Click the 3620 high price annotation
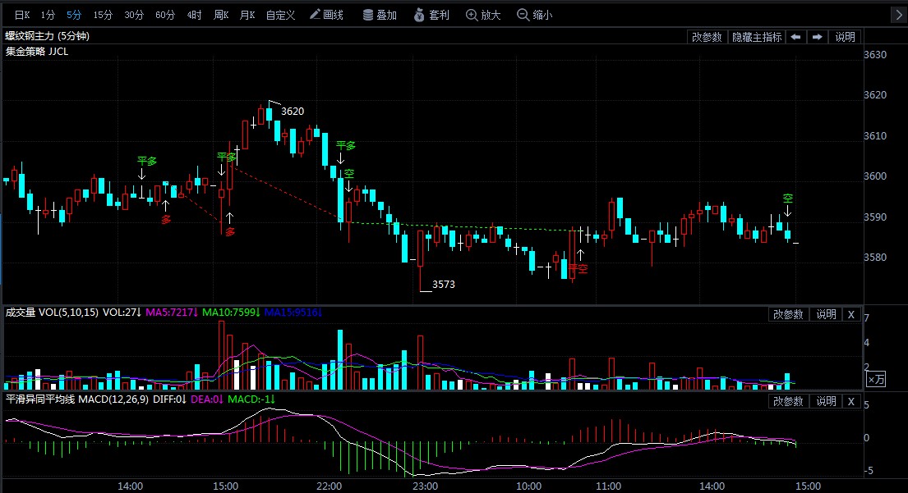908x493 pixels. tap(293, 112)
